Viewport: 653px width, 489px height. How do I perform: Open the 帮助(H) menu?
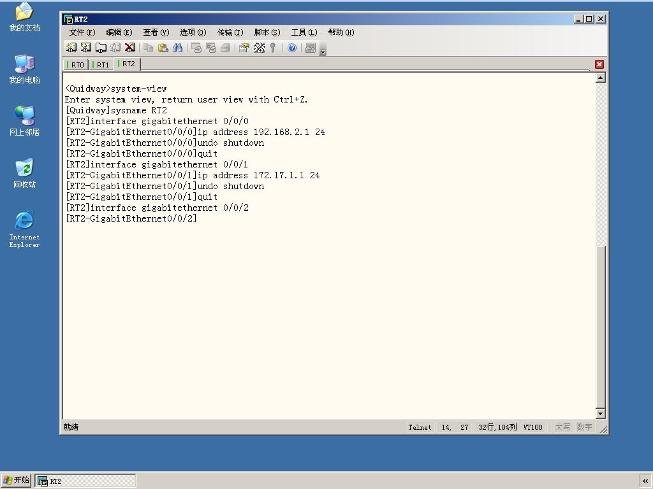[341, 32]
